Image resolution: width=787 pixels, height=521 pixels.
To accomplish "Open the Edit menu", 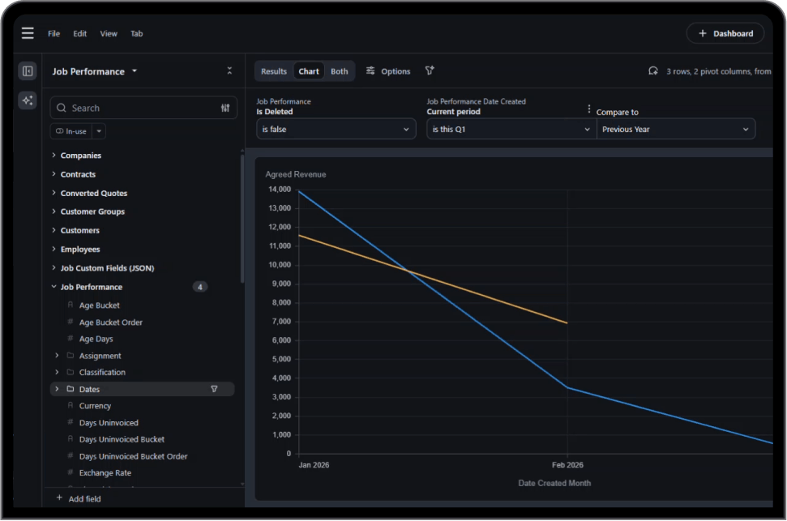I will (79, 34).
